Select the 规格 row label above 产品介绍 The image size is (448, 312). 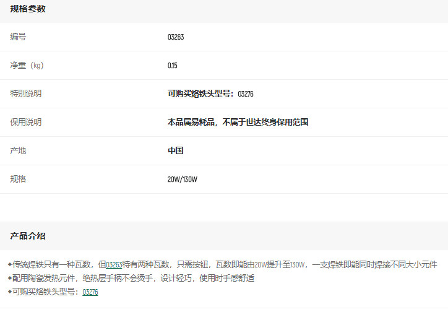[18, 180]
